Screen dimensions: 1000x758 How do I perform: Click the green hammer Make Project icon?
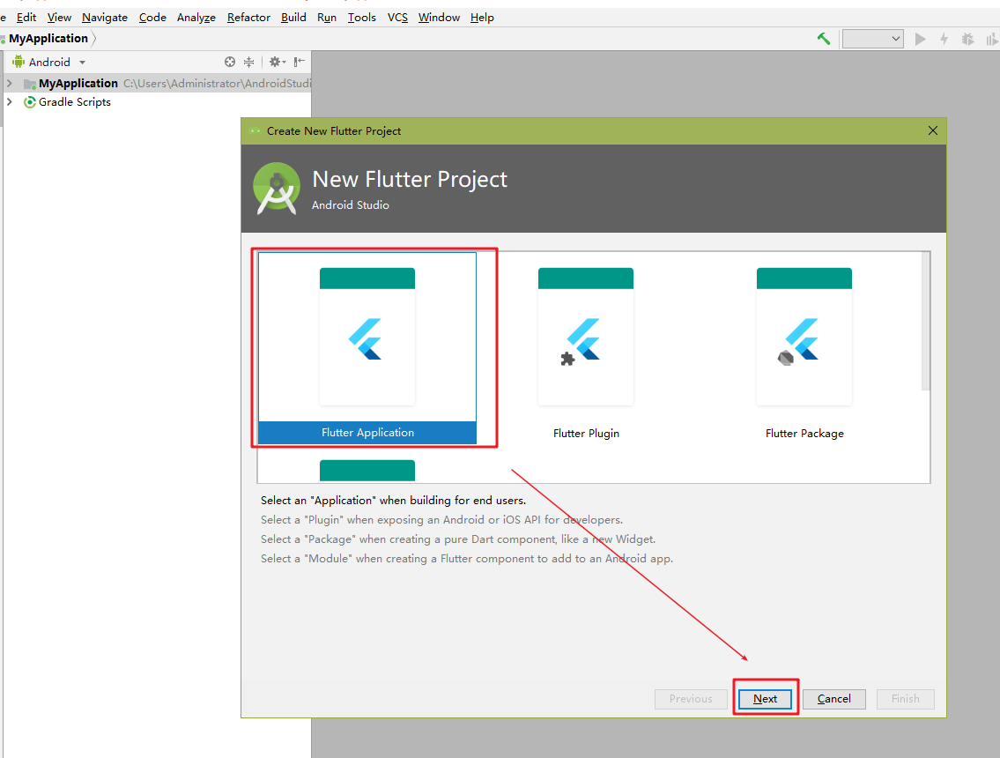[823, 39]
